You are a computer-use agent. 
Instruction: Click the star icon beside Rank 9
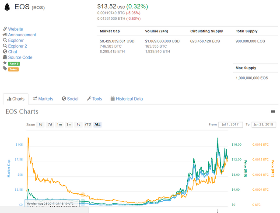pyautogui.click(x=5, y=63)
